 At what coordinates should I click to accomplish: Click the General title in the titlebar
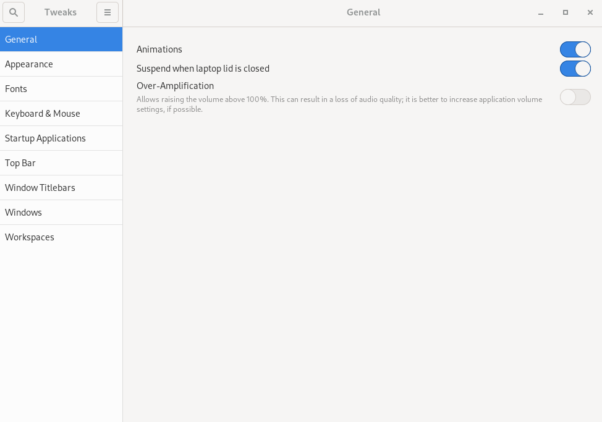tap(363, 12)
